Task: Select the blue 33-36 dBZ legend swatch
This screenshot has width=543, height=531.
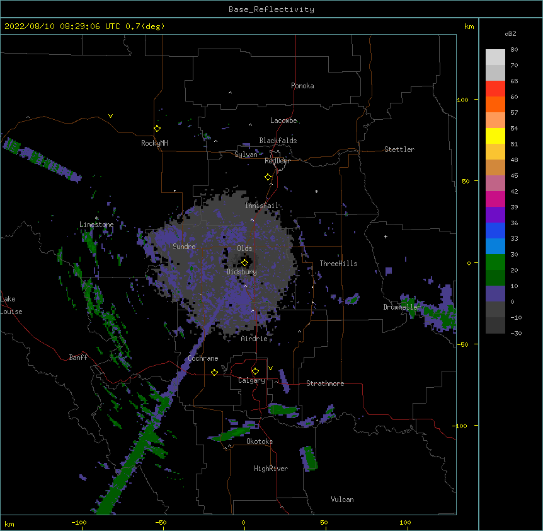Action: [x=495, y=230]
